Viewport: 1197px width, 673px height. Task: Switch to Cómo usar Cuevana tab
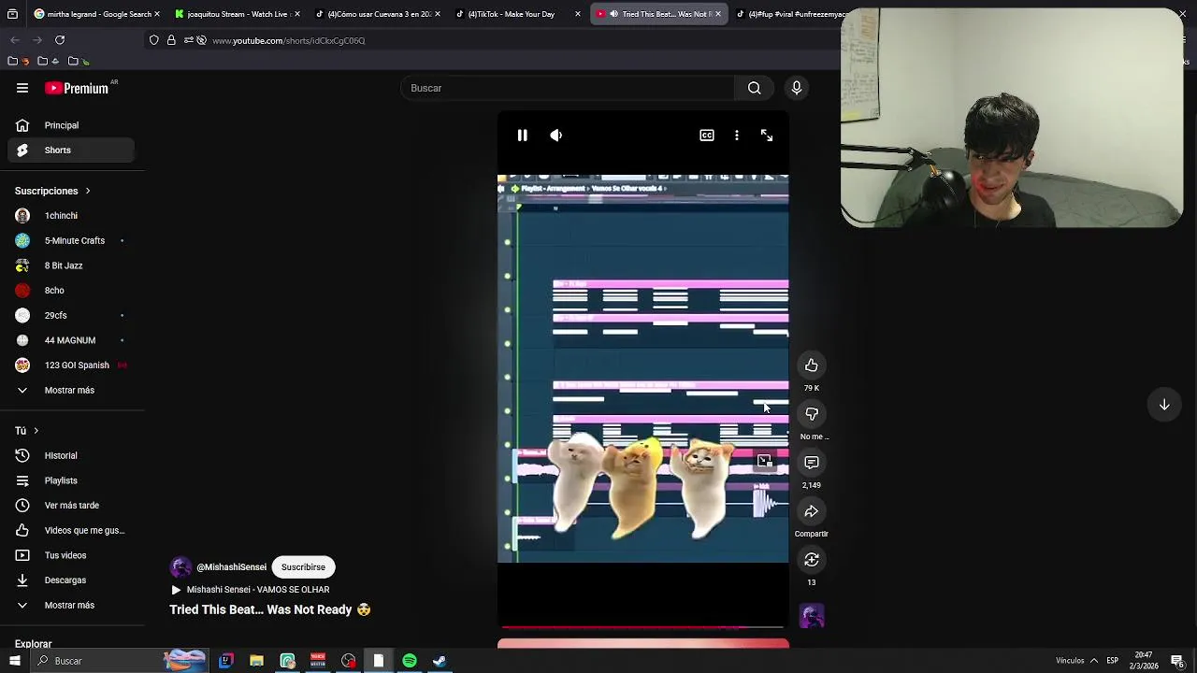click(378, 14)
